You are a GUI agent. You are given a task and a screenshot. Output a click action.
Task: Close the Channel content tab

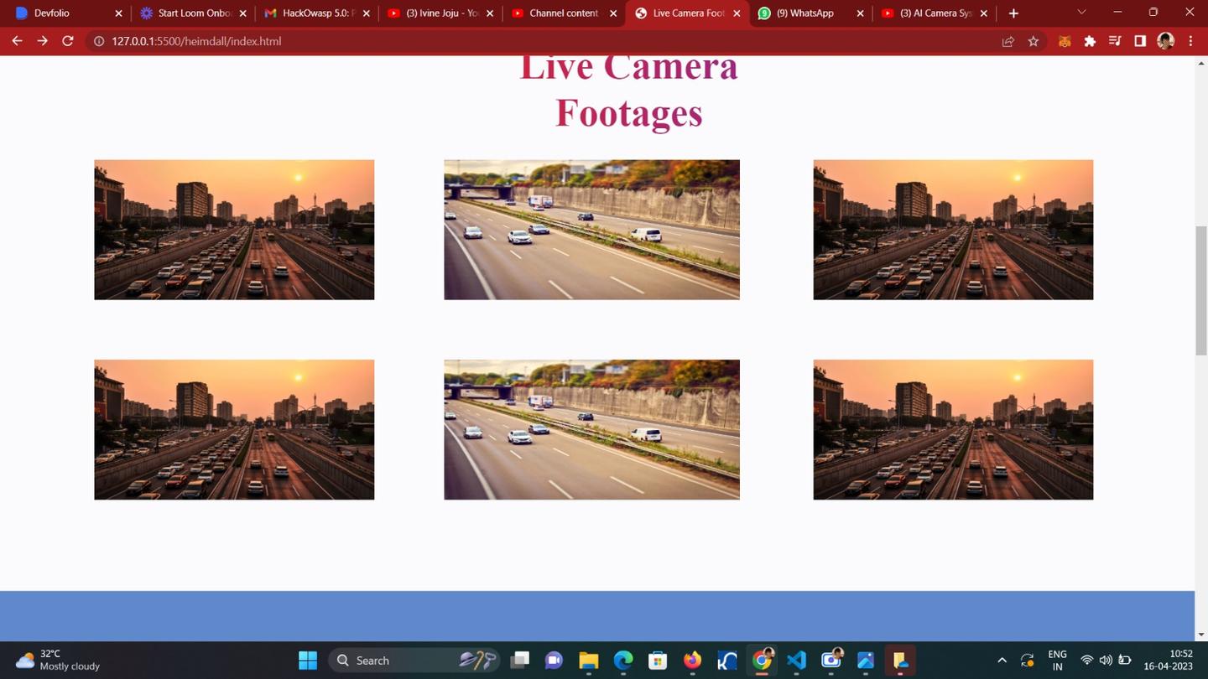click(x=613, y=13)
